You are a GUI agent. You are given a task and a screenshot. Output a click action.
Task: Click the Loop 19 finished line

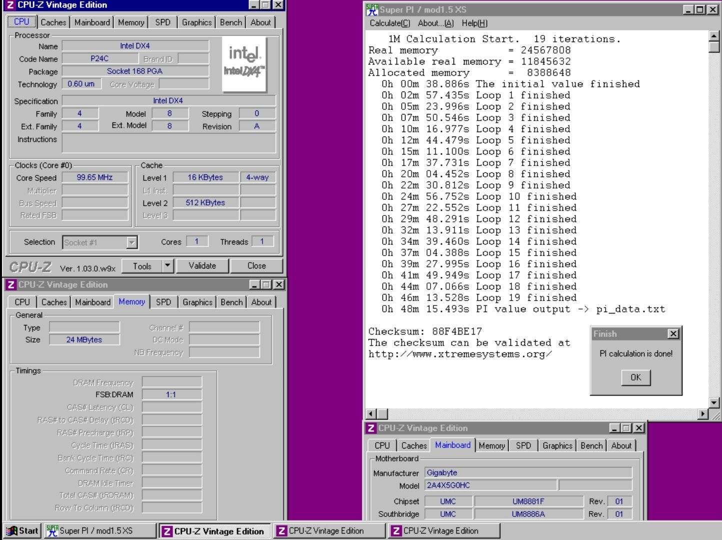tap(479, 298)
